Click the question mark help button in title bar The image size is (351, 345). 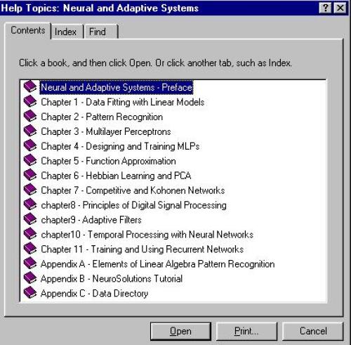(x=325, y=8)
